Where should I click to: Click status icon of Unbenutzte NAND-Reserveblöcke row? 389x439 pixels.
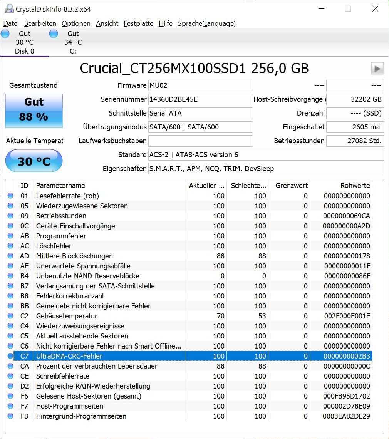coord(10,276)
